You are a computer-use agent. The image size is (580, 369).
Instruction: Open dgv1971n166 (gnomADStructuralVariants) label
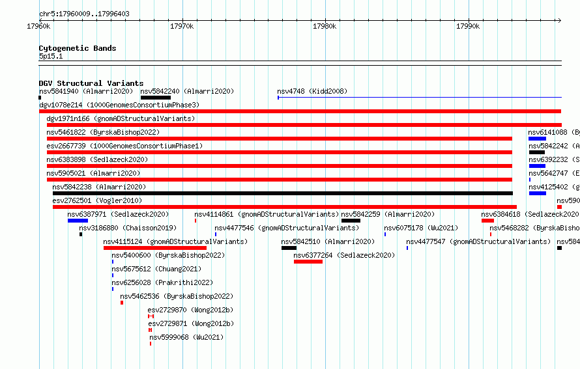coord(121,118)
